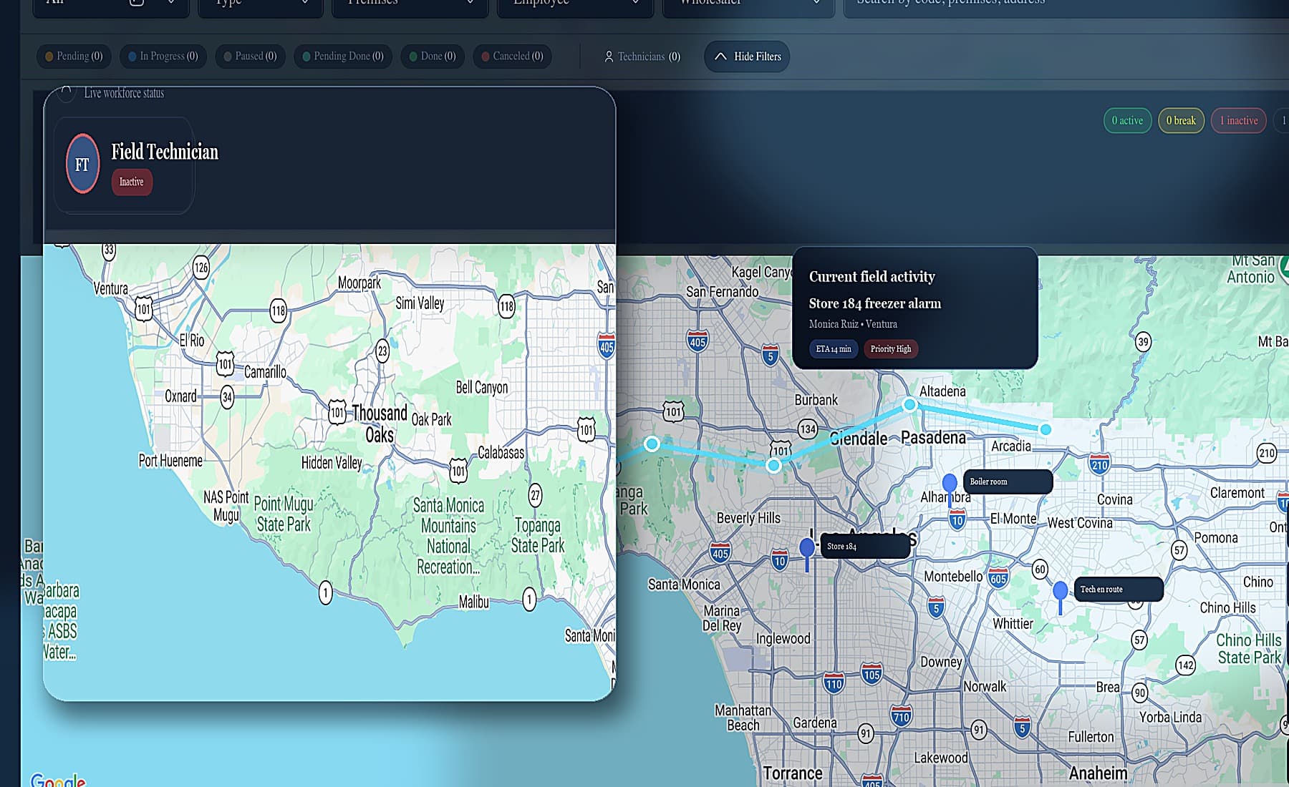Toggle the In Progress (0) status filter
1289x787 pixels.
(x=163, y=56)
